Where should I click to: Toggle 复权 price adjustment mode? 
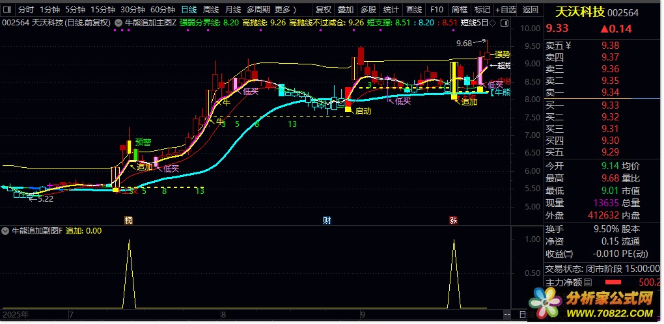[323, 10]
